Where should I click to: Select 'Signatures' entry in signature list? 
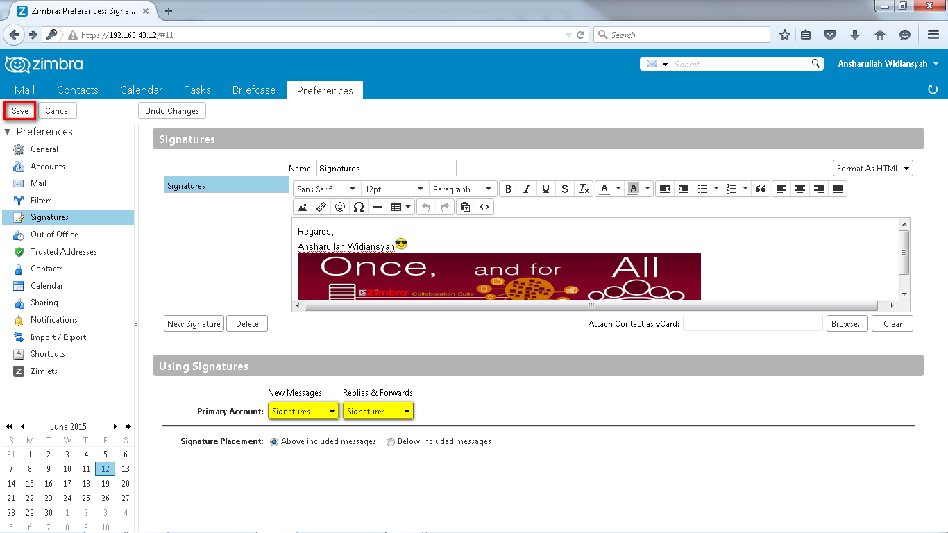tap(226, 186)
